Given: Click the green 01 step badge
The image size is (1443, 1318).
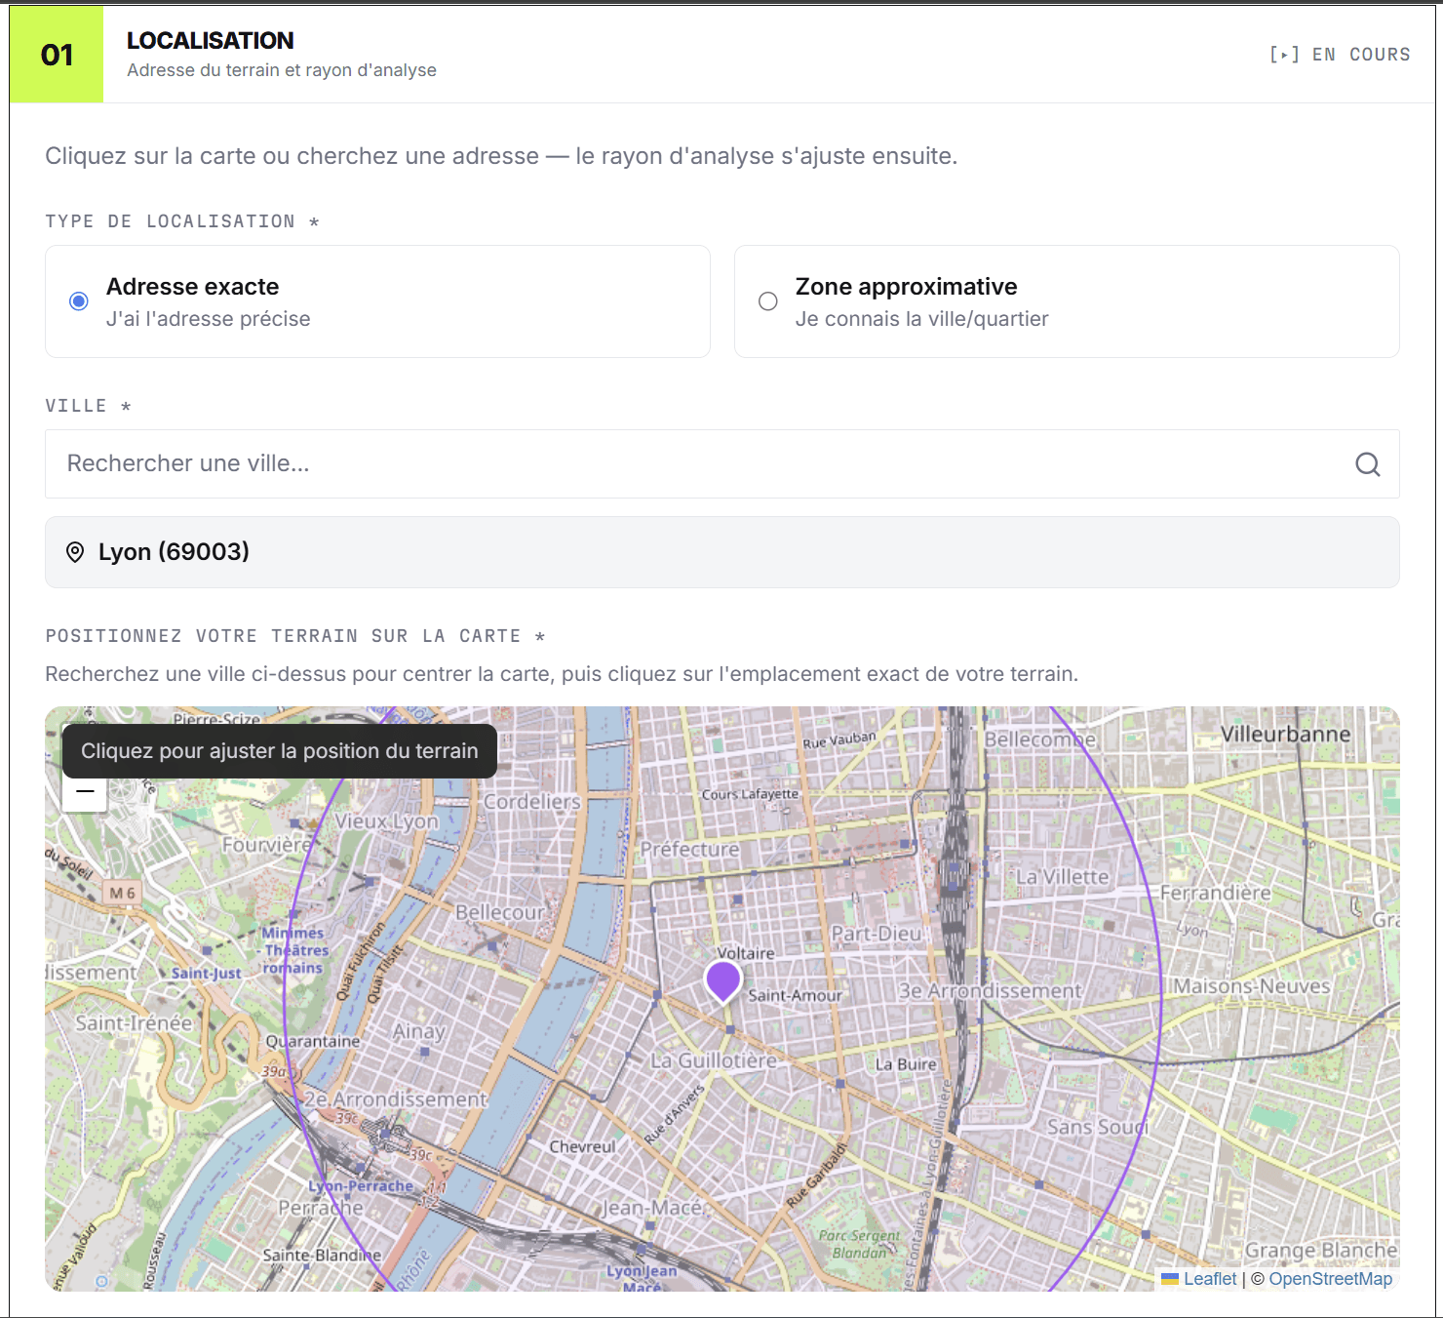Looking at the screenshot, I should (57, 55).
